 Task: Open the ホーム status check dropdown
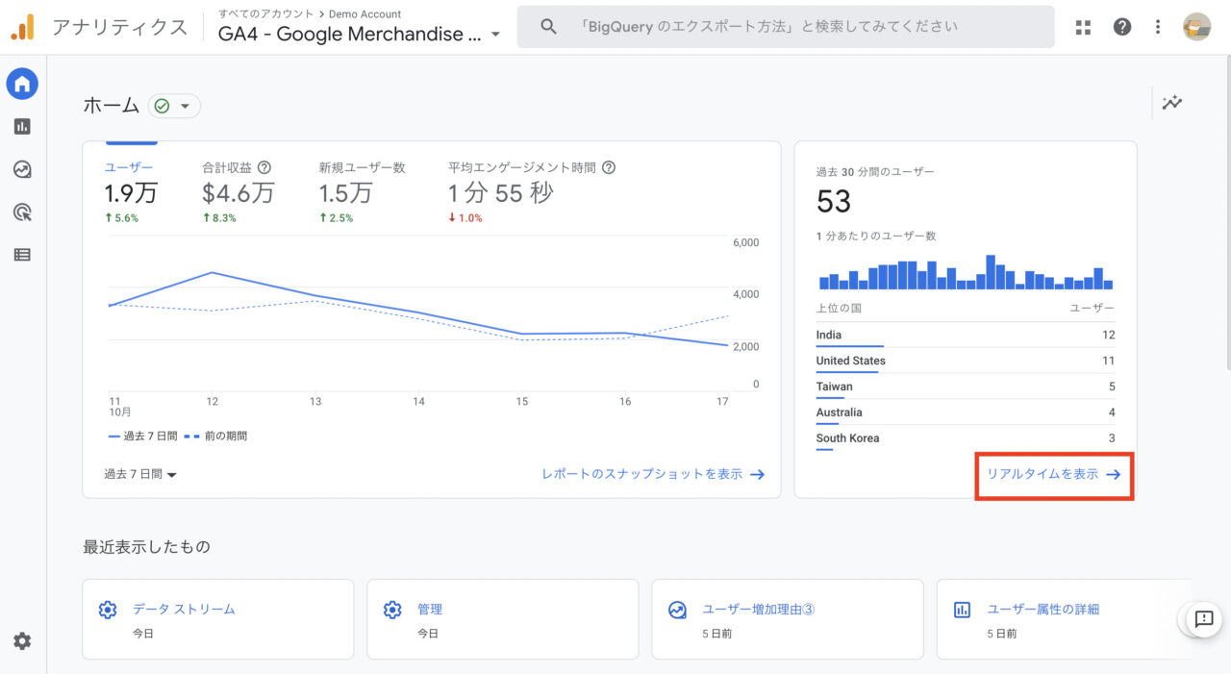coord(174,106)
